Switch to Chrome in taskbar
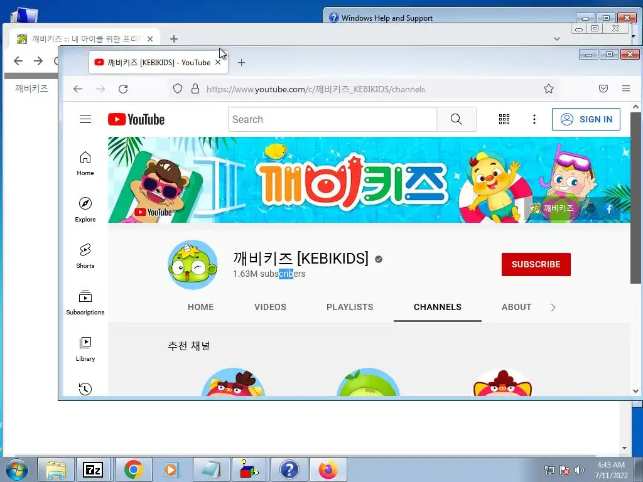 click(133, 469)
